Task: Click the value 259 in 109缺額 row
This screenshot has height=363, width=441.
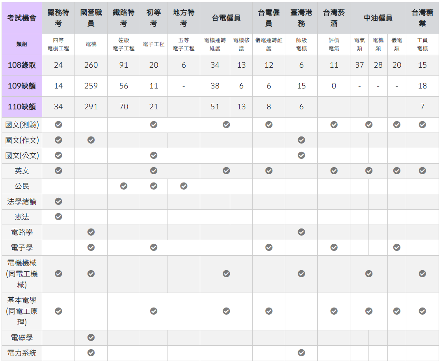Action: [91, 86]
